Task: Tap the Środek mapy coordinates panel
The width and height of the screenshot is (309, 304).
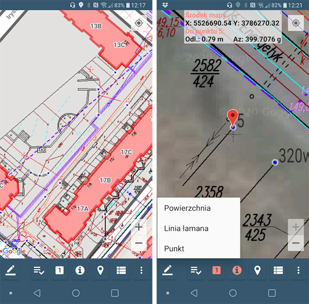Action: pyautogui.click(x=233, y=27)
